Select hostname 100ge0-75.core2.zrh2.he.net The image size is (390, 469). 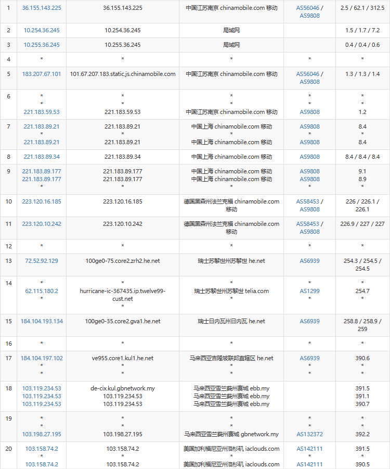point(123,261)
